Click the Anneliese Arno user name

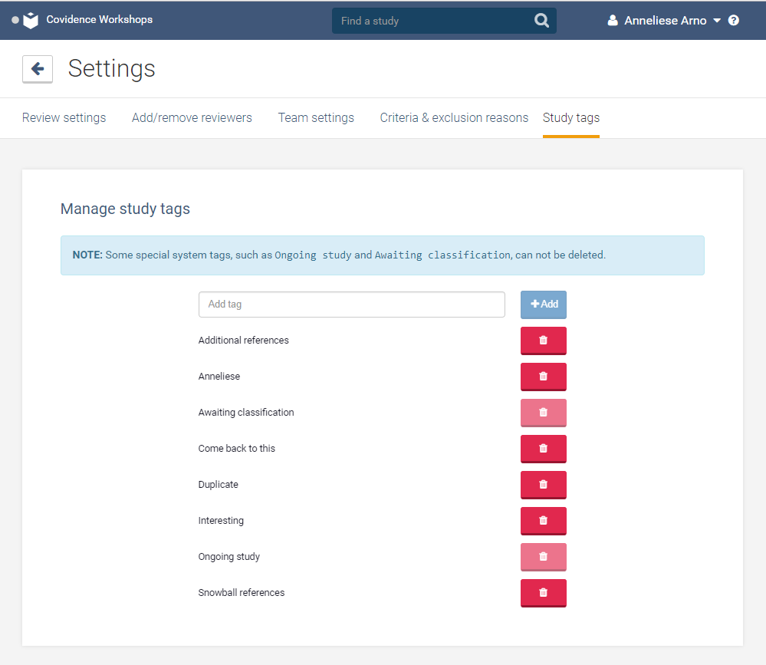(666, 21)
